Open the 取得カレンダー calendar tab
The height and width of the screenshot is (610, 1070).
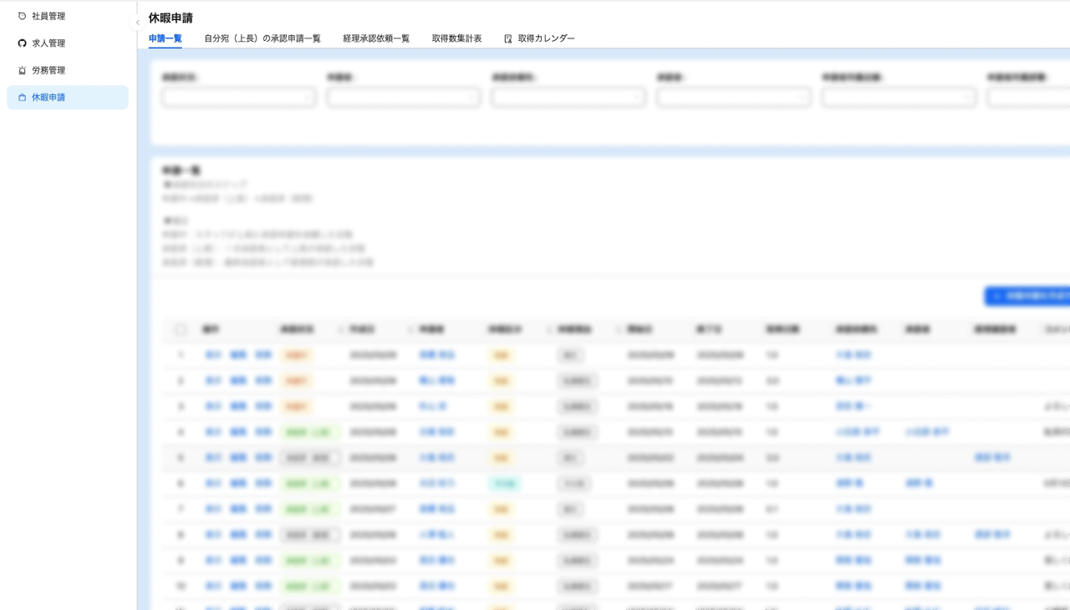[539, 38]
